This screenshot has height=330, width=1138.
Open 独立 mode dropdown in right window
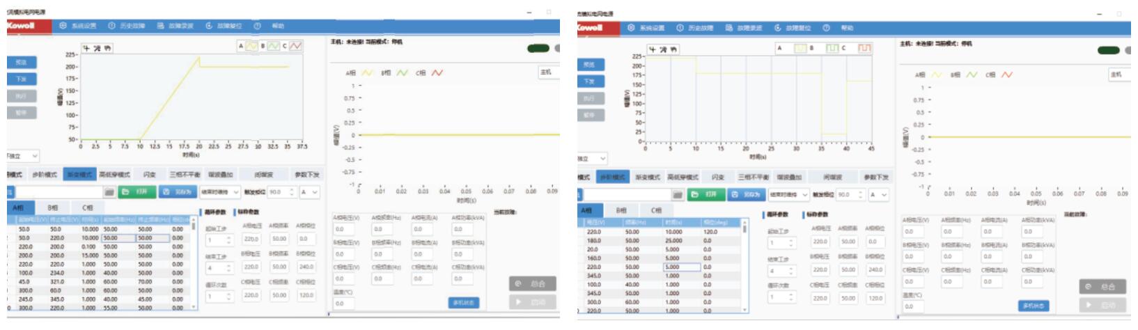point(593,159)
